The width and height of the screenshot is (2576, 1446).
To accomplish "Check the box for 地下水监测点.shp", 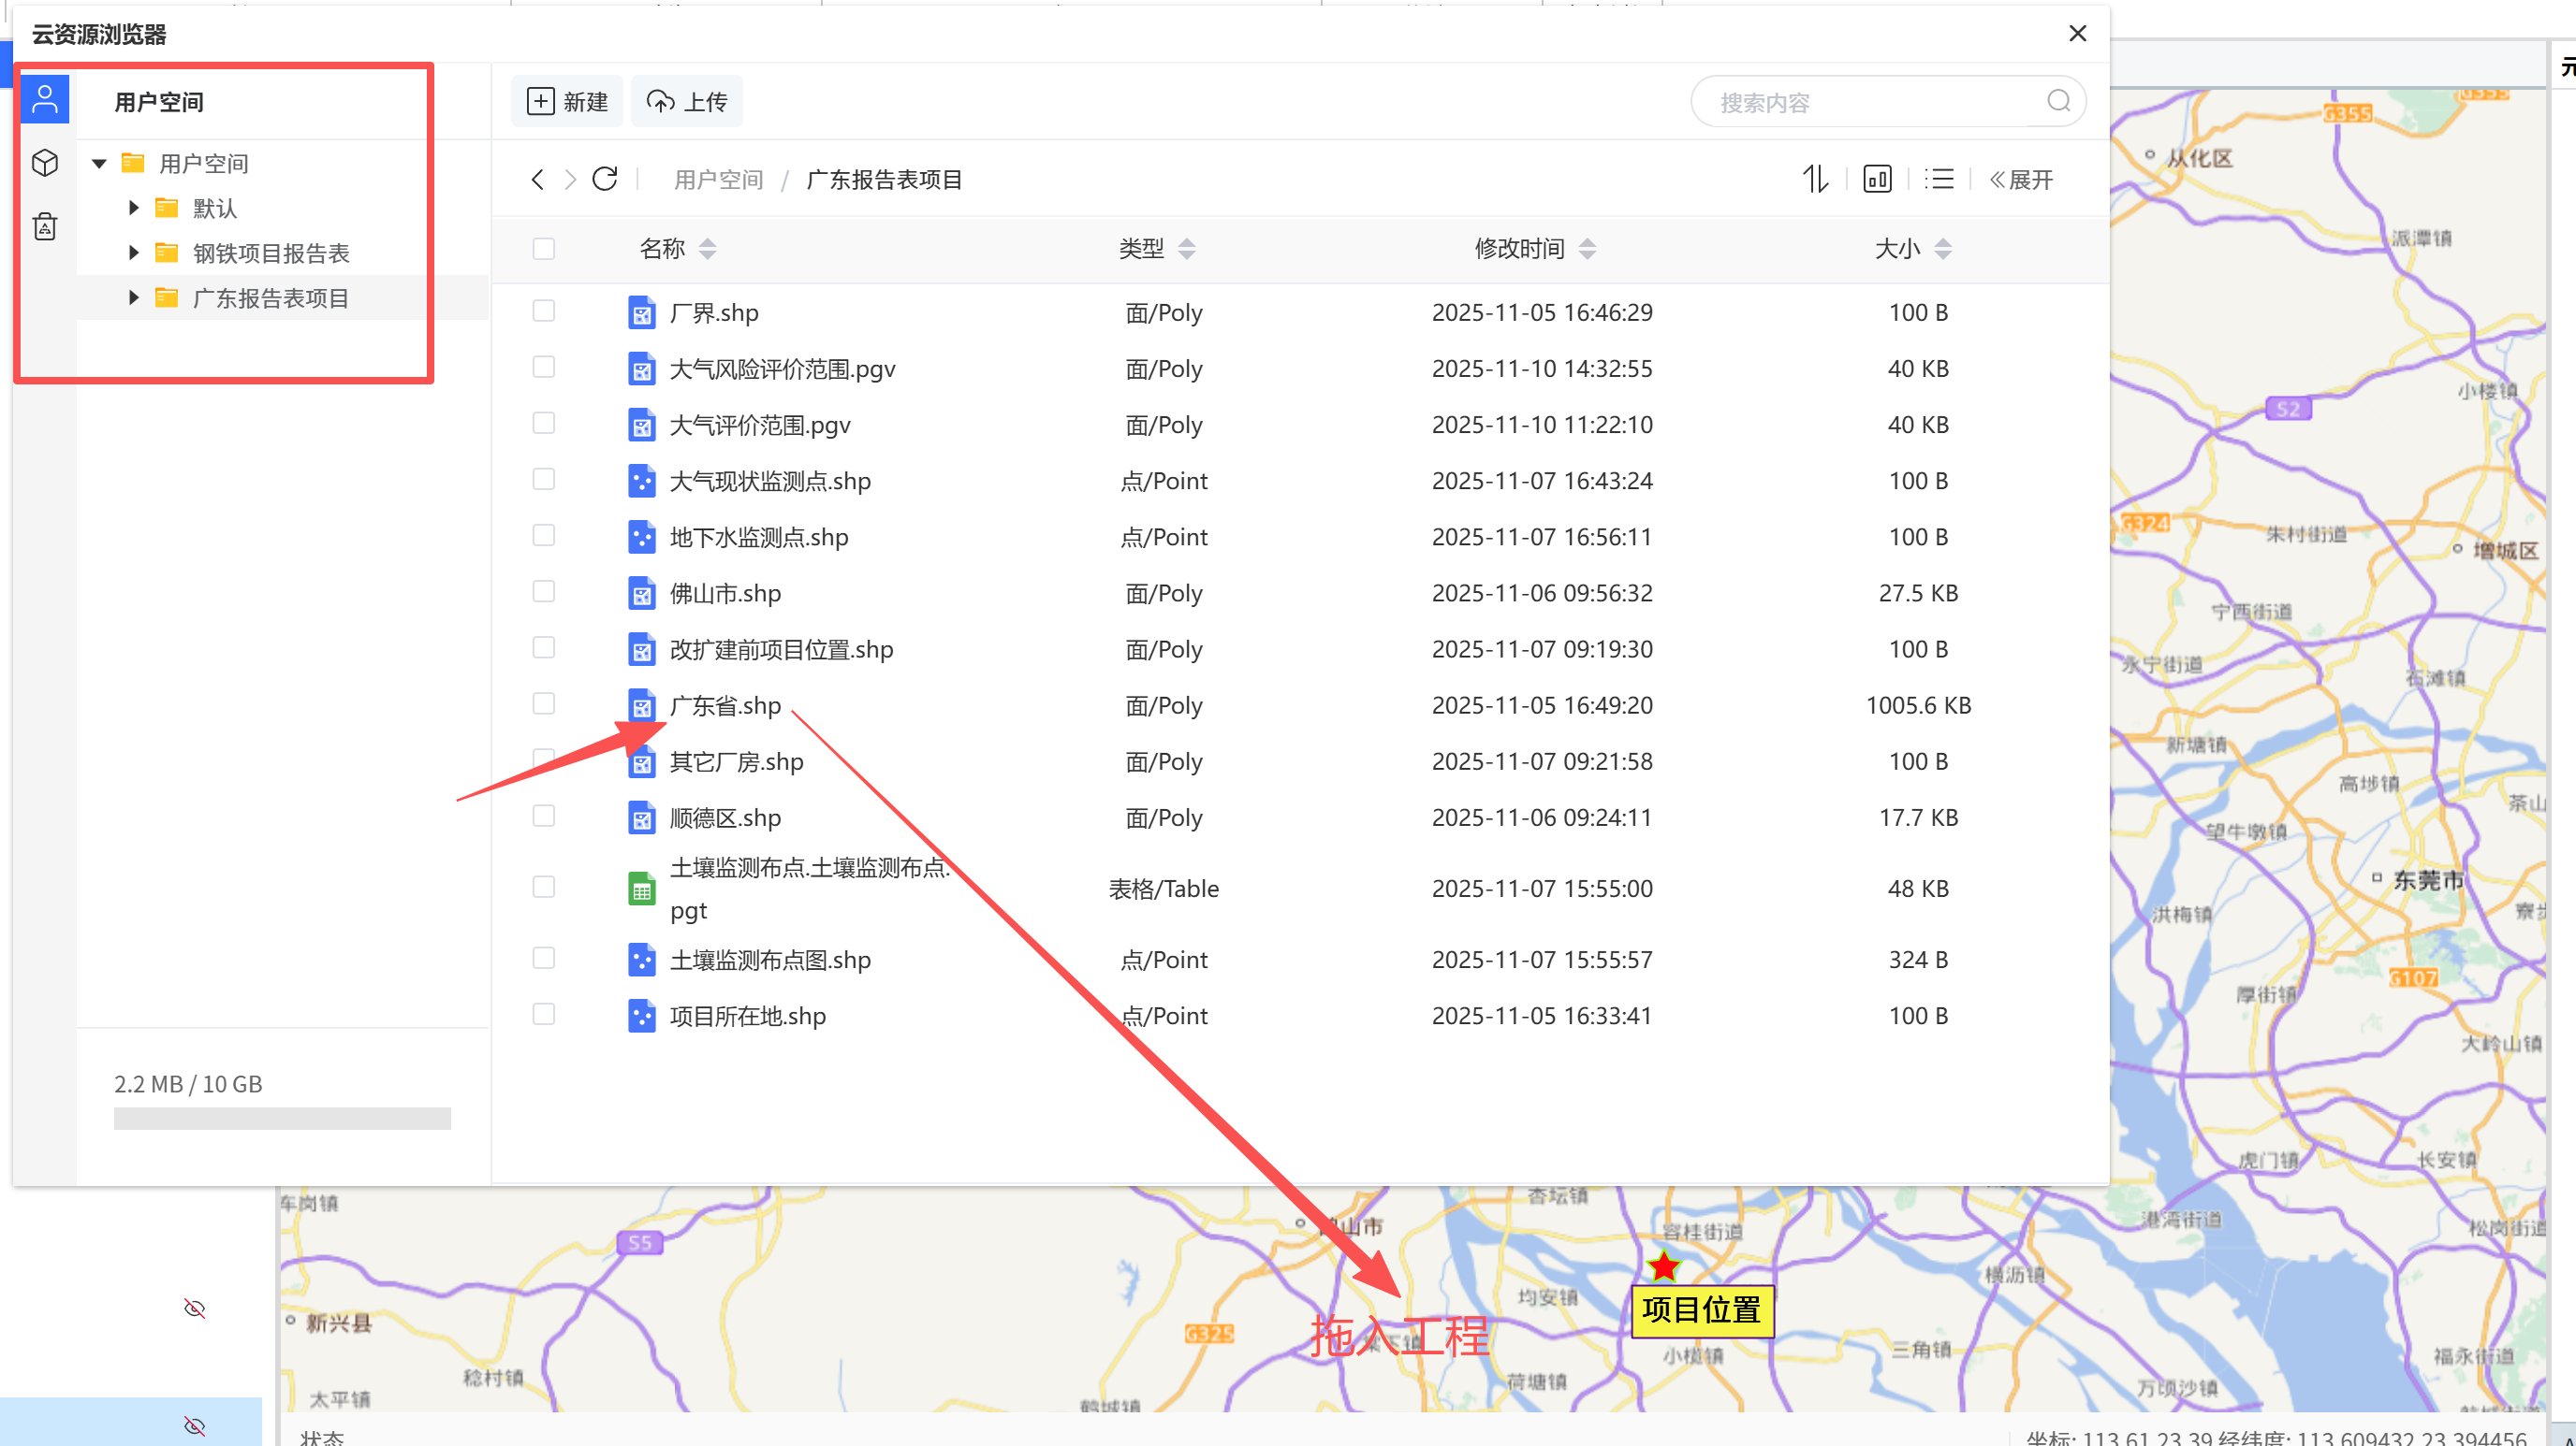I will [x=544, y=536].
